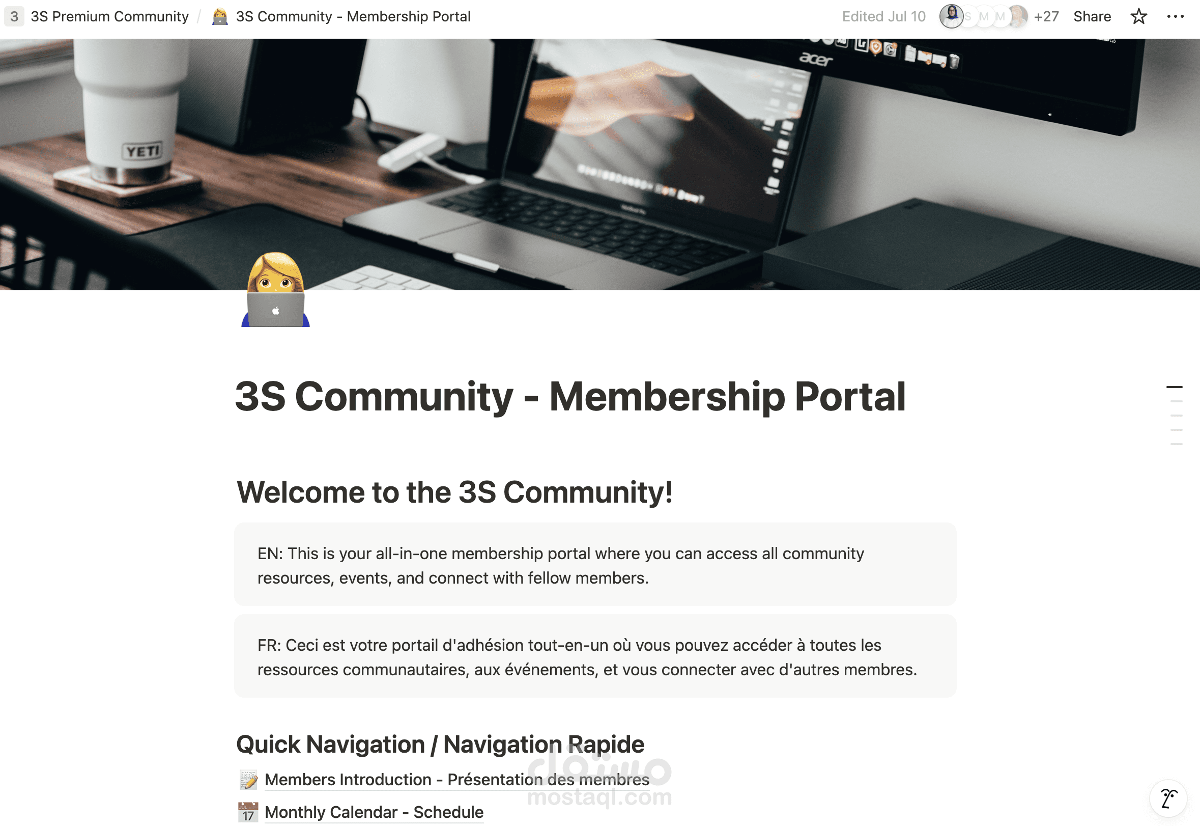Open the Monthly Calendar - Schedule page
The width and height of the screenshot is (1200, 826).
click(374, 812)
